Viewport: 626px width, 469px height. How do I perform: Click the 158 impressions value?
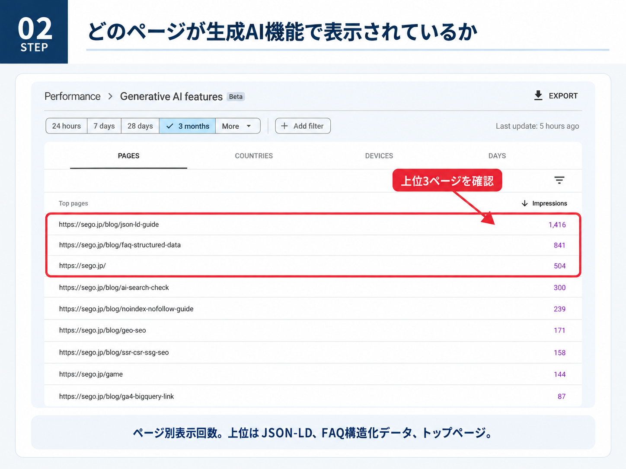559,353
